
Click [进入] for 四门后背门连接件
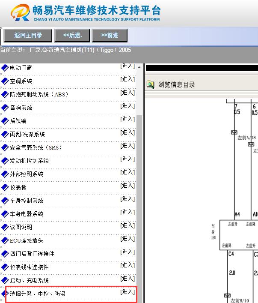coord(128,252)
